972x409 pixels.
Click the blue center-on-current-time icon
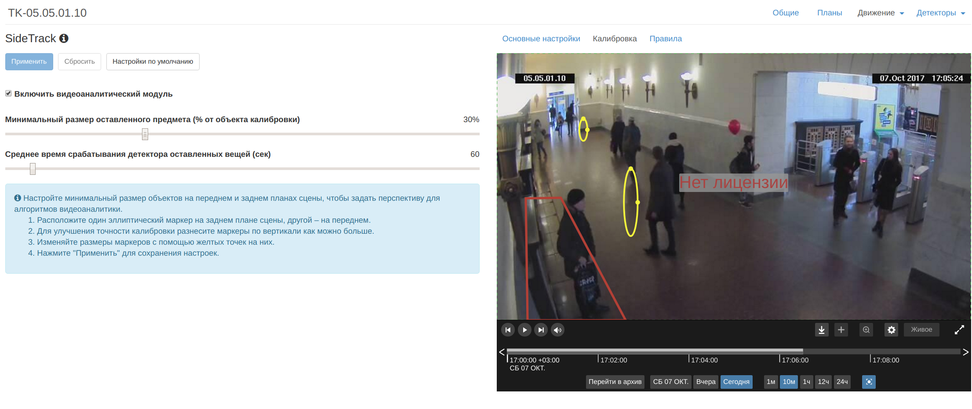869,382
